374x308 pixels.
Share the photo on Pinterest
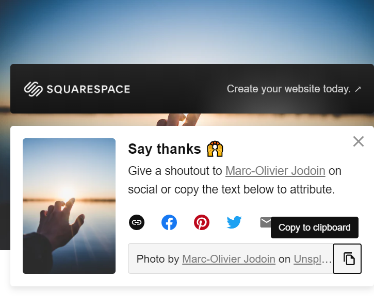202,222
